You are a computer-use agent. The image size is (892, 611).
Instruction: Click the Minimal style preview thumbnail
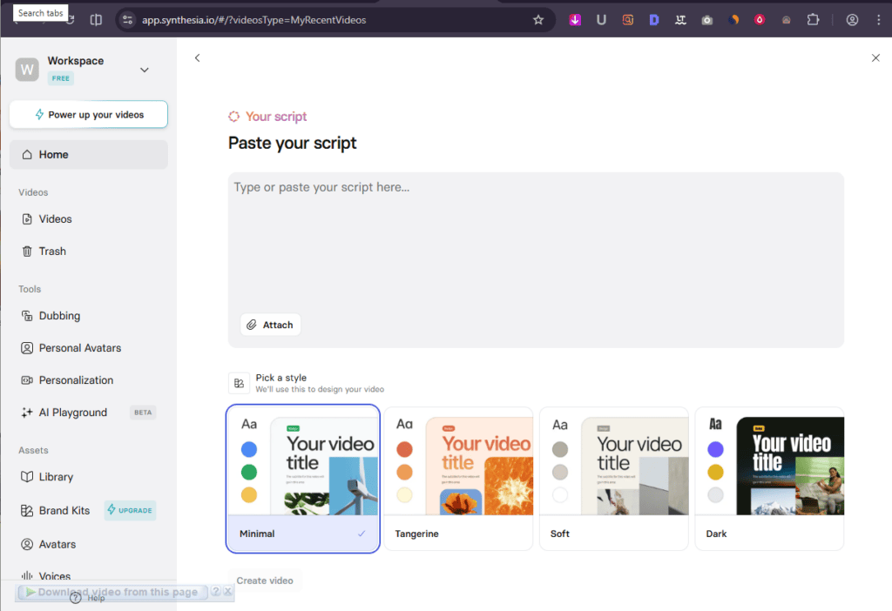324,466
